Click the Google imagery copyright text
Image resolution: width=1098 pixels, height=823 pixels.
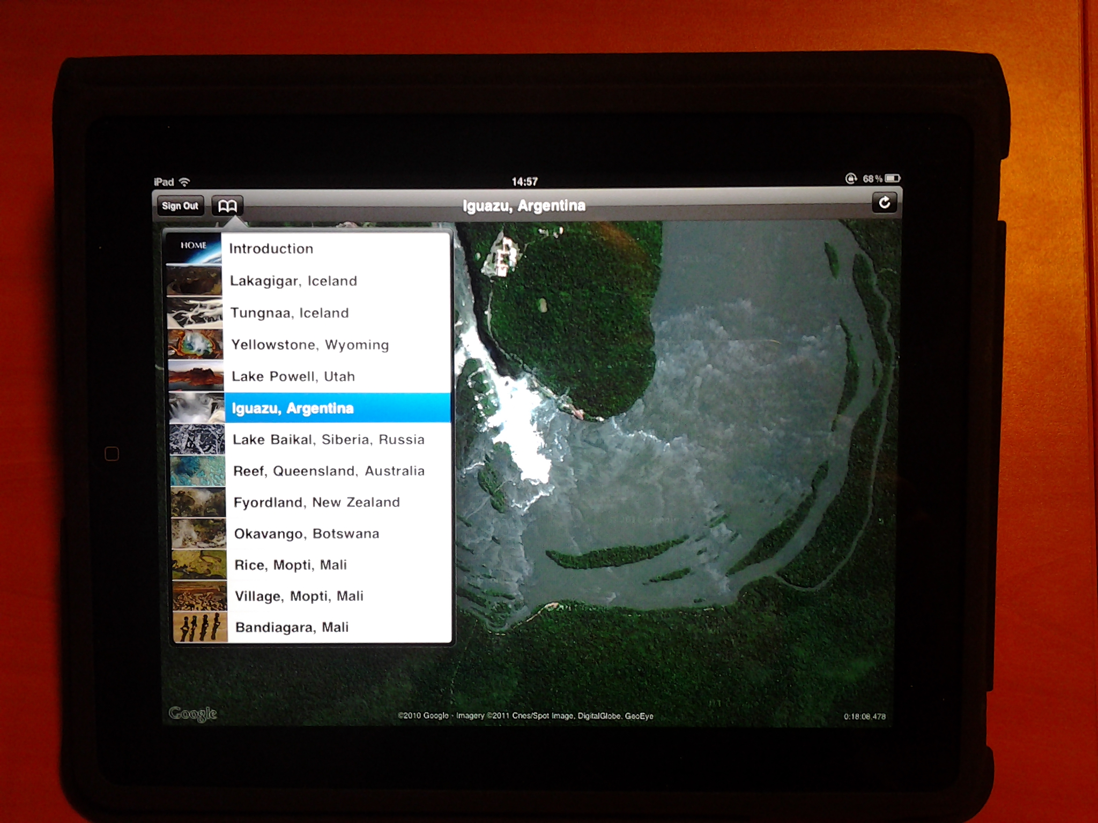(525, 716)
